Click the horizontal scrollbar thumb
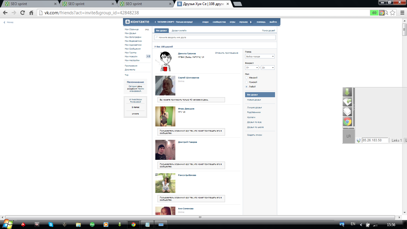The height and width of the screenshot is (229, 407). coord(201,217)
